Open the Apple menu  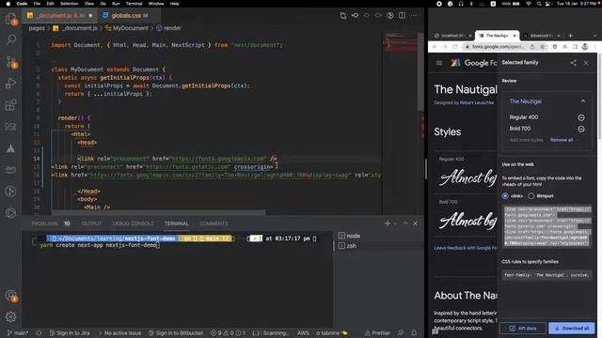pyautogui.click(x=8, y=4)
